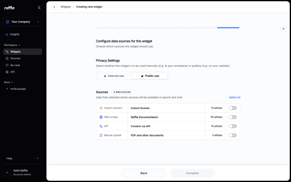Enable the Instant Answer source toggle
Image resolution: width=291 pixels, height=182 pixels.
point(233,108)
